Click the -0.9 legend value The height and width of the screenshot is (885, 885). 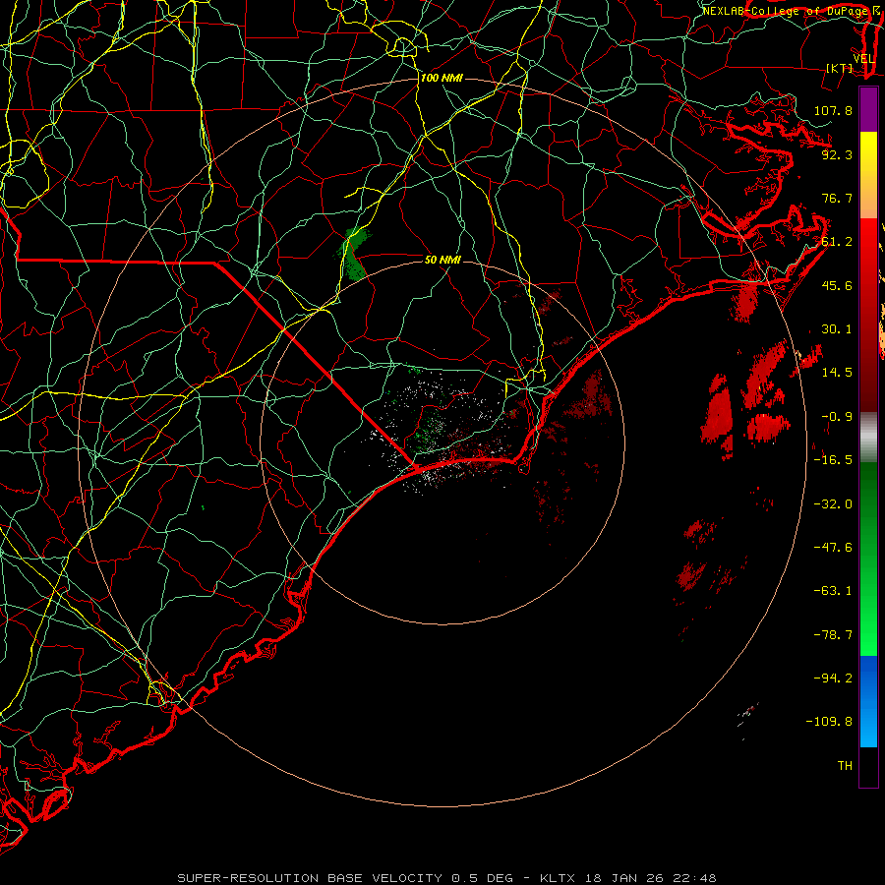tap(837, 417)
